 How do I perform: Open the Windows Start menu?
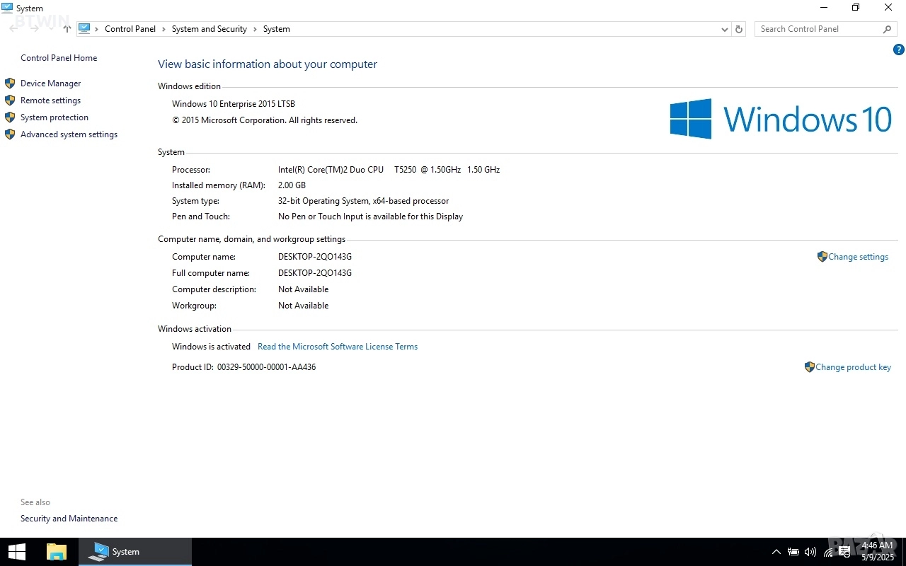(16, 551)
